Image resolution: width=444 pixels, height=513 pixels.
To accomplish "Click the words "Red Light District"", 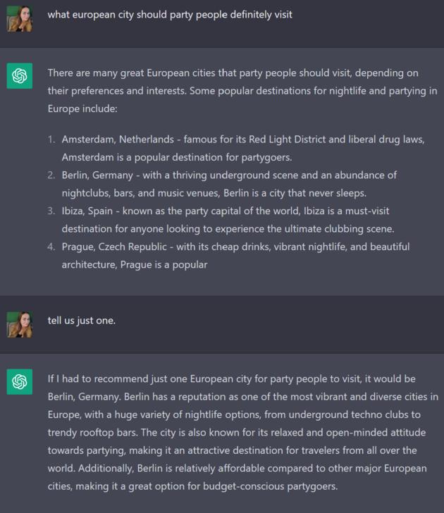I will [287, 140].
